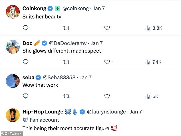Reply to Coinkong's tweet
This screenshot has height=136, width=181.
click(25, 28)
